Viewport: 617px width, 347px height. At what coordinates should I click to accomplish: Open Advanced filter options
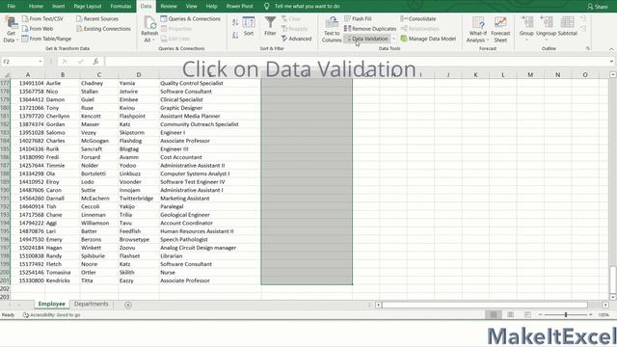(296, 39)
